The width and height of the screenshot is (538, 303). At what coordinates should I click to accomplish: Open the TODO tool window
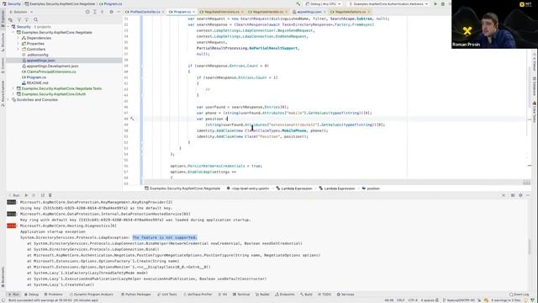[324, 295]
